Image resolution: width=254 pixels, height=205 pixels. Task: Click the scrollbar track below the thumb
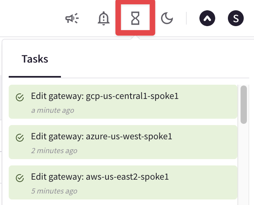[x=244, y=166]
